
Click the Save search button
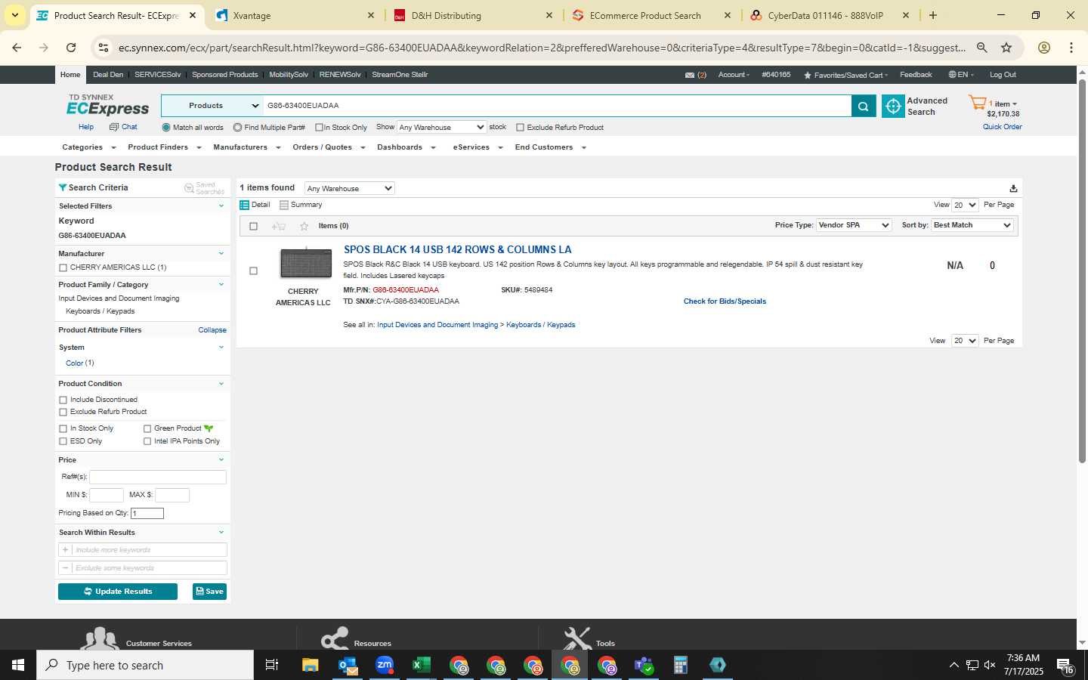[x=209, y=592]
